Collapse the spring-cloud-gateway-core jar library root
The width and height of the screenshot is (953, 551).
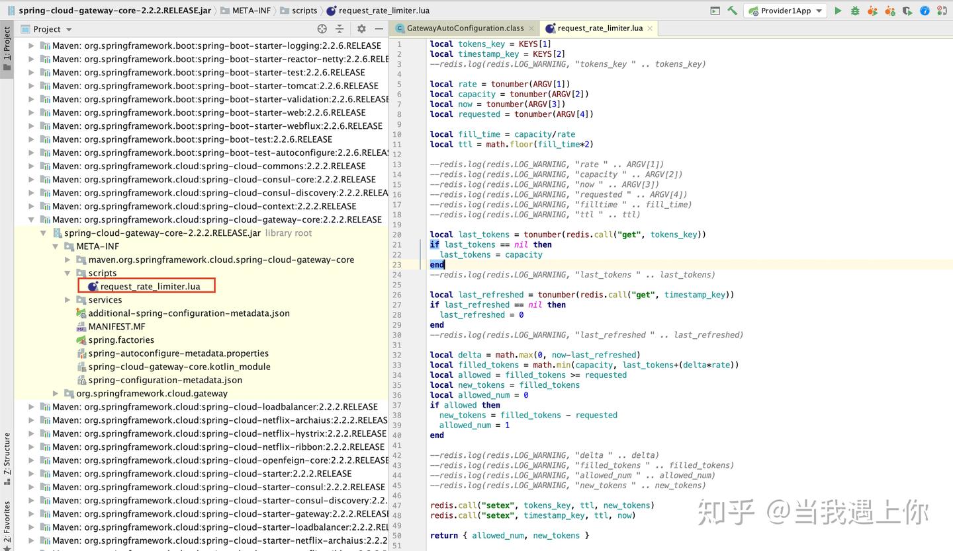44,233
